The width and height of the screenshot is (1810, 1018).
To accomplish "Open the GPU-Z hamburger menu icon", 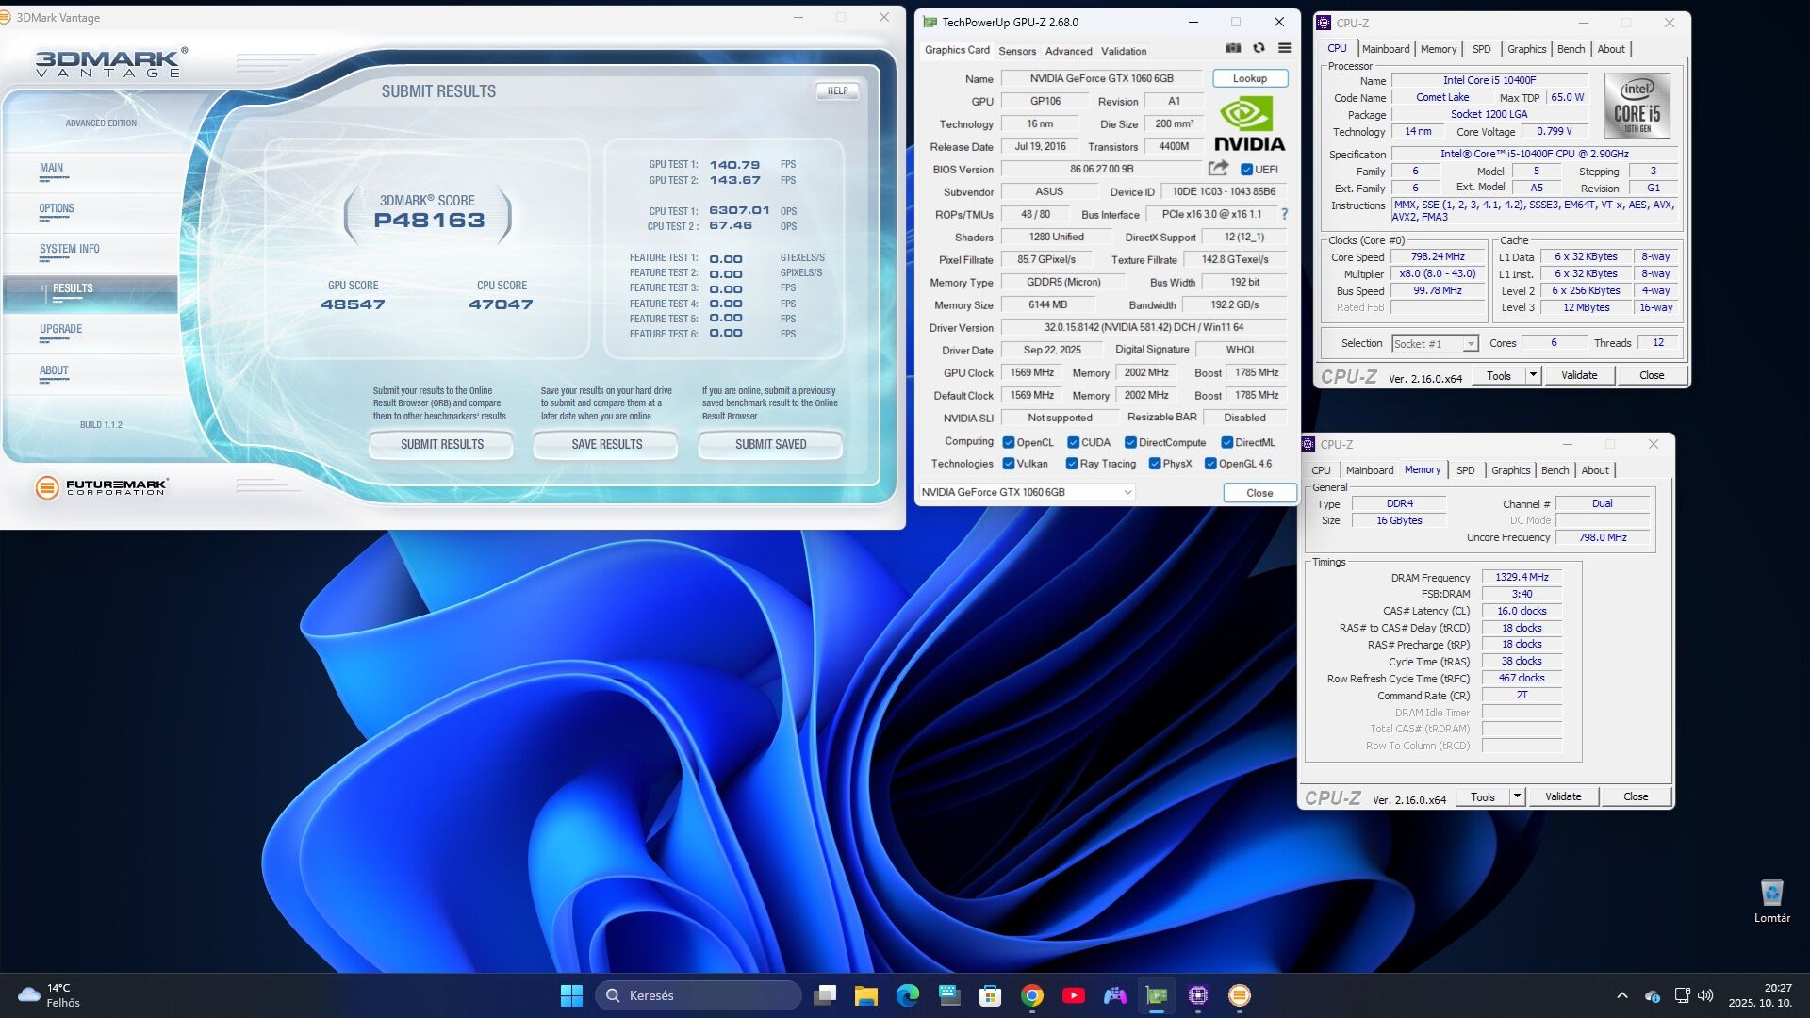I will pyautogui.click(x=1284, y=48).
